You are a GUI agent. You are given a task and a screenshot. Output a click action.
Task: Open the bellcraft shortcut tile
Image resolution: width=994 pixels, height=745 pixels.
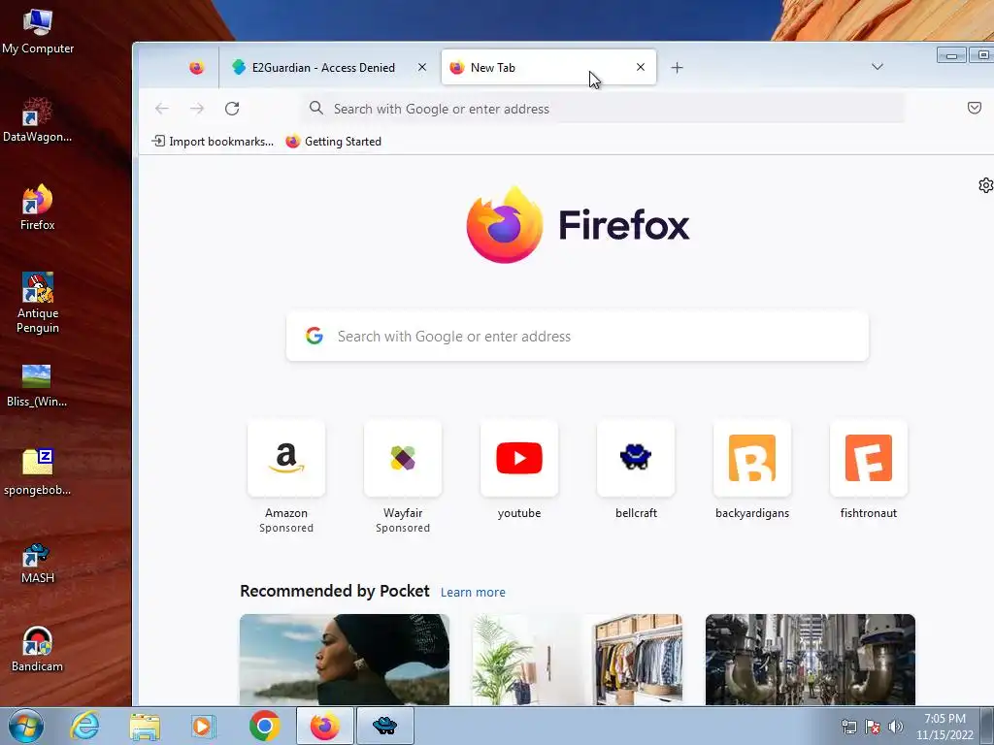pos(636,470)
